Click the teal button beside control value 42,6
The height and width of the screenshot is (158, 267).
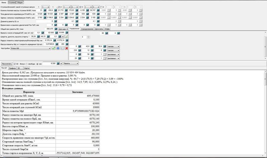pos(92,46)
